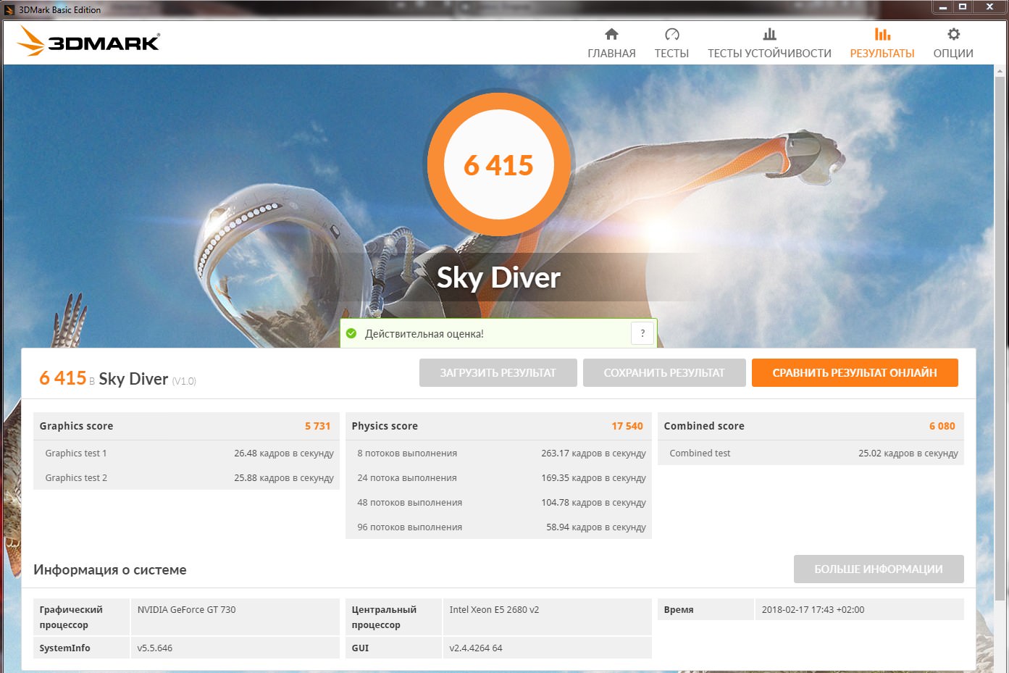This screenshot has height=673, width=1009.
Task: Click the 48 потоков выполнения row
Action: pos(498,502)
